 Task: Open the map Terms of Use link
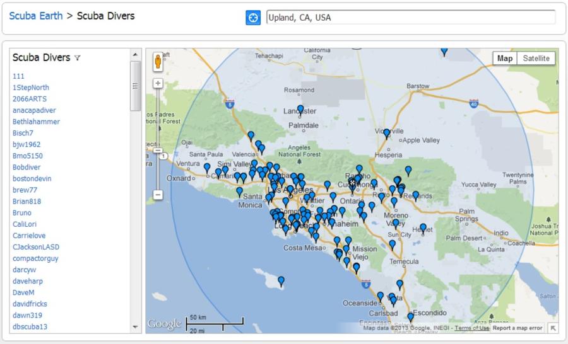(471, 328)
